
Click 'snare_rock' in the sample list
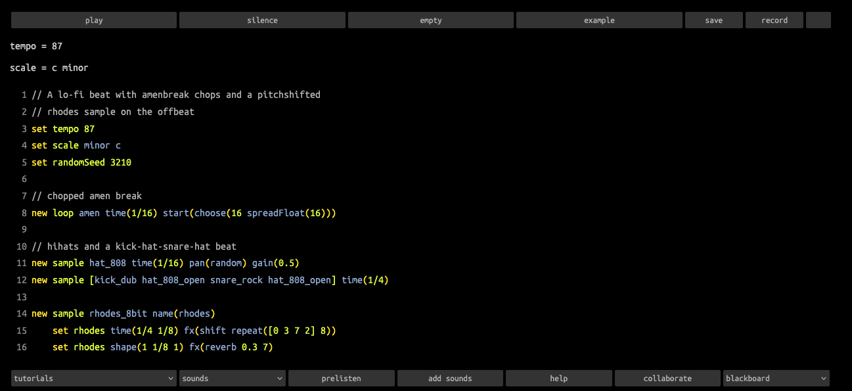236,280
